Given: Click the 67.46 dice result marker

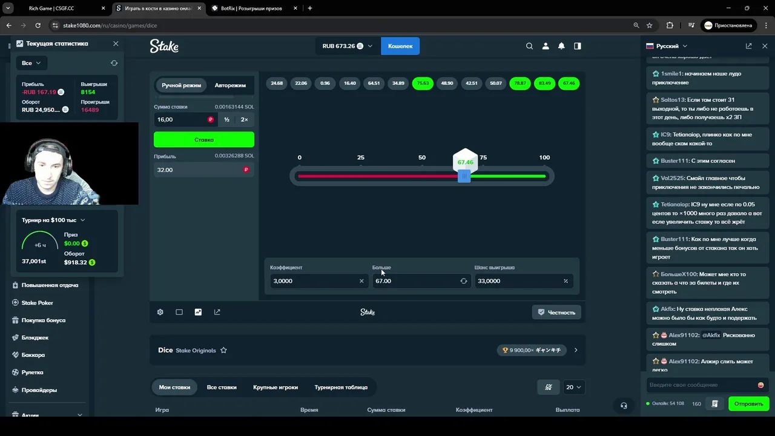Looking at the screenshot, I should pyautogui.click(x=465, y=161).
